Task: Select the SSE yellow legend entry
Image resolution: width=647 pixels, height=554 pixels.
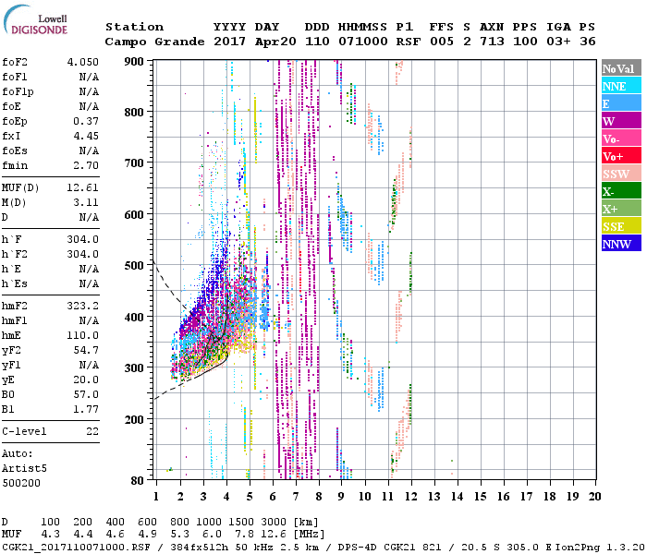Action: pos(620,226)
